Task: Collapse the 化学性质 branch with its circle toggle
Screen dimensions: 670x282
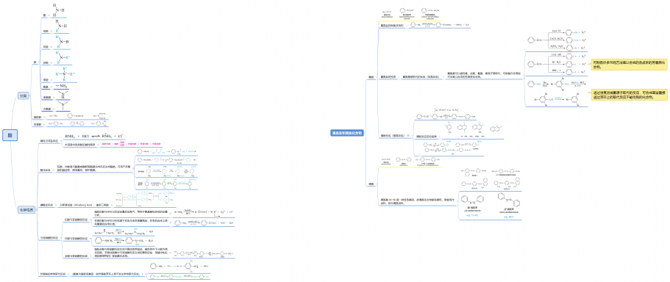Action: 36,210
